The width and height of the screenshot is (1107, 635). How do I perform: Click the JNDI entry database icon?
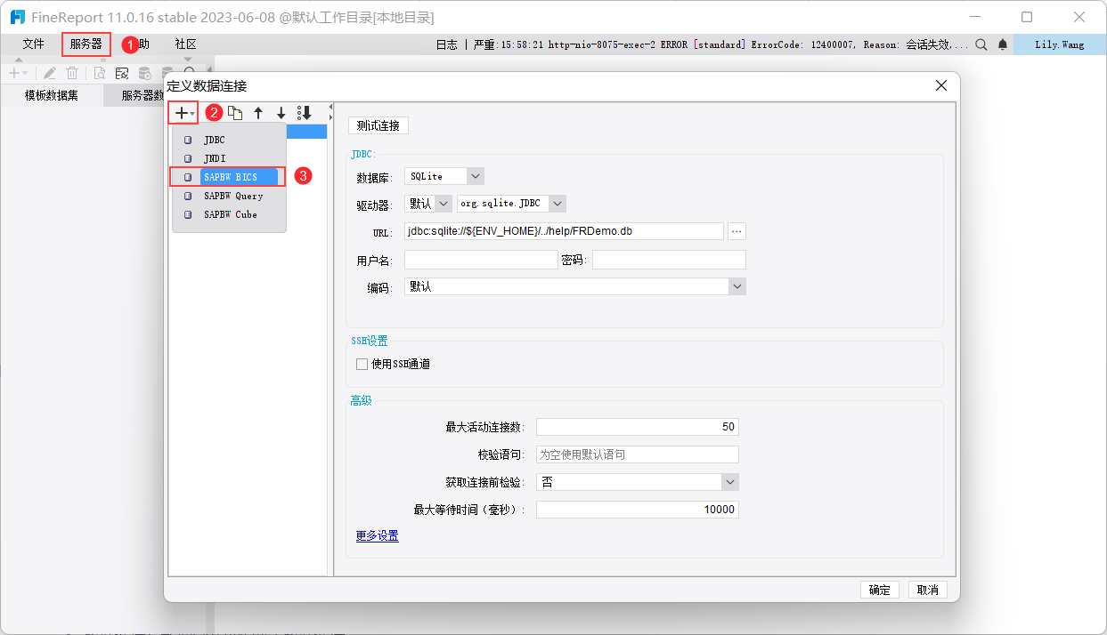(x=188, y=158)
